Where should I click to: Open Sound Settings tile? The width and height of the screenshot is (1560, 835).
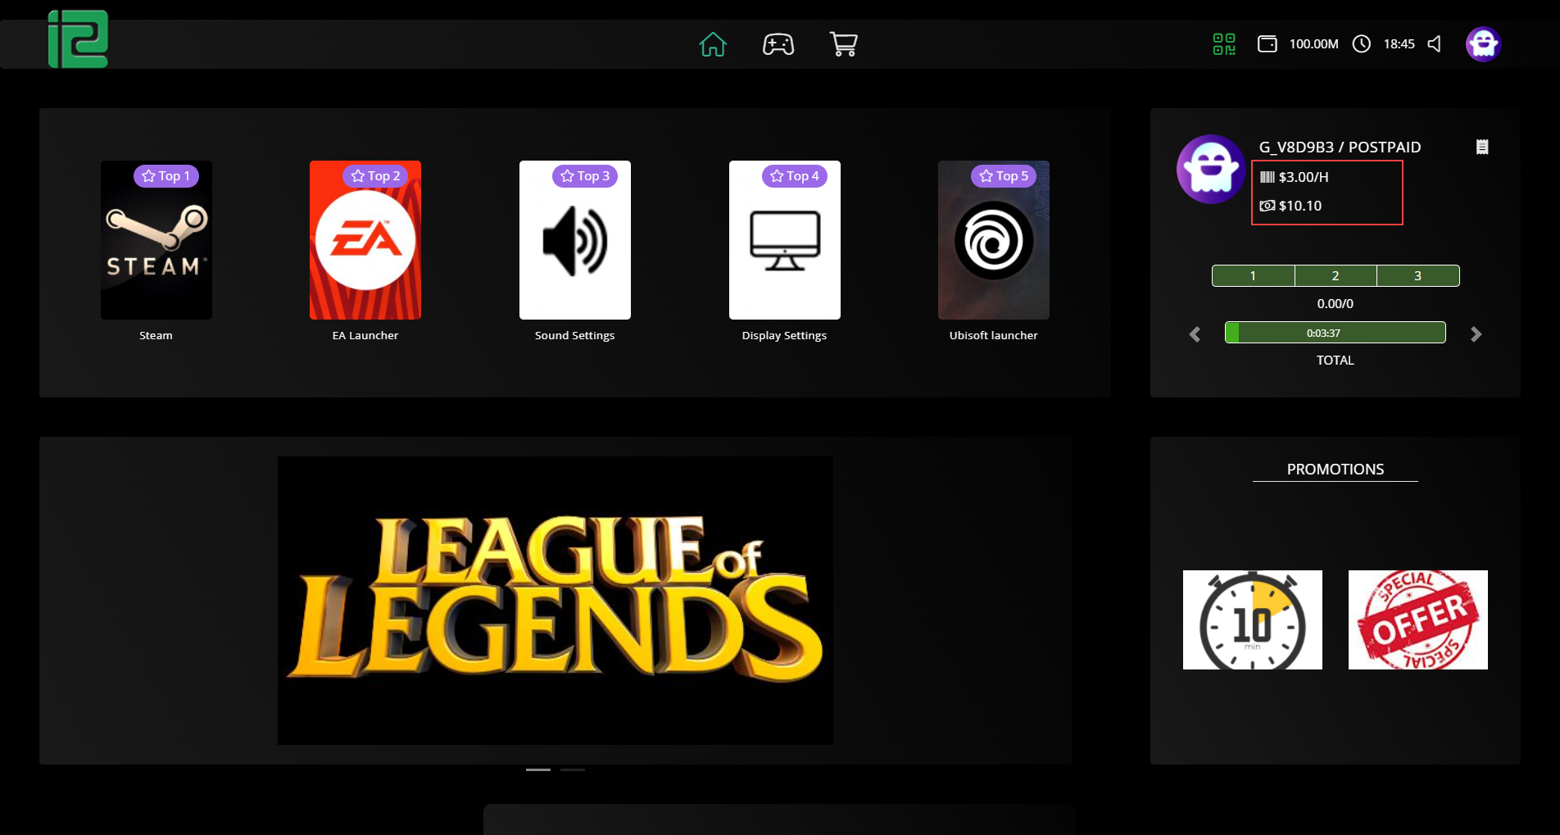tap(575, 240)
